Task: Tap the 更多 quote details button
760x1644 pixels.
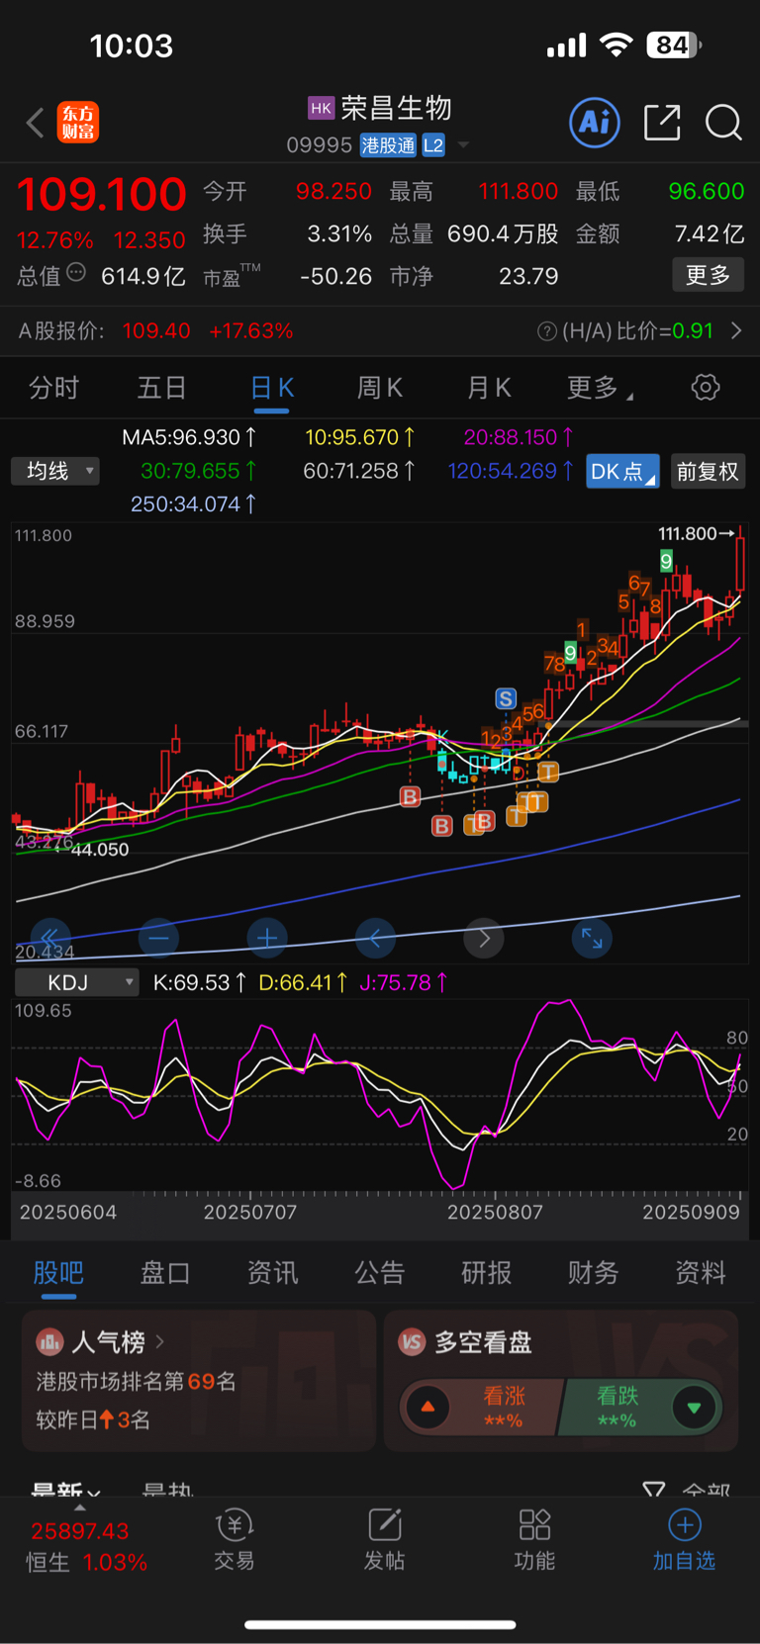Action: point(708,275)
